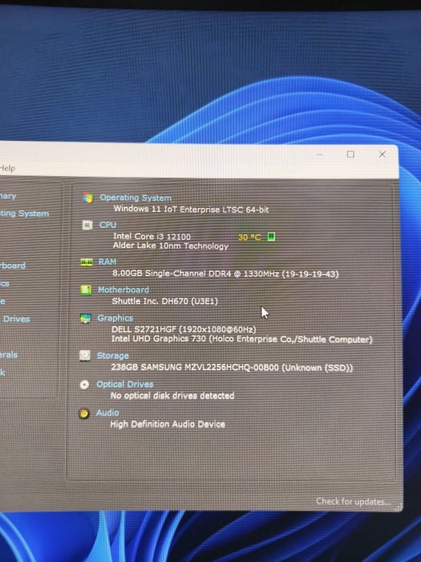The width and height of the screenshot is (421, 562).
Task: Click the Storage hard drive icon
Action: pos(85,356)
